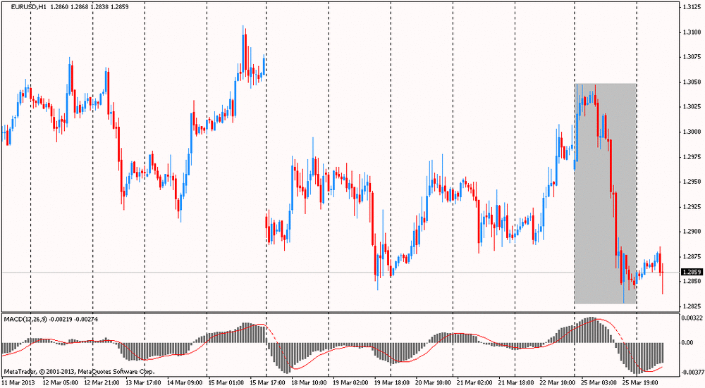705x388 pixels.
Task: Click the 14 Mar 09:00 time label
Action: (185, 383)
